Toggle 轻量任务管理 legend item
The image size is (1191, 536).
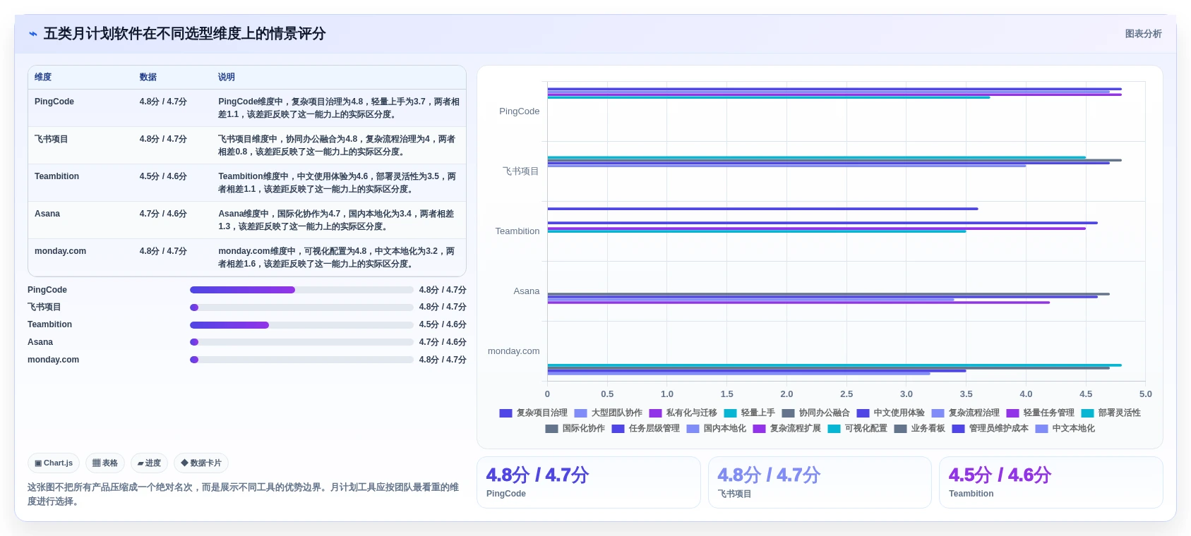click(1040, 413)
